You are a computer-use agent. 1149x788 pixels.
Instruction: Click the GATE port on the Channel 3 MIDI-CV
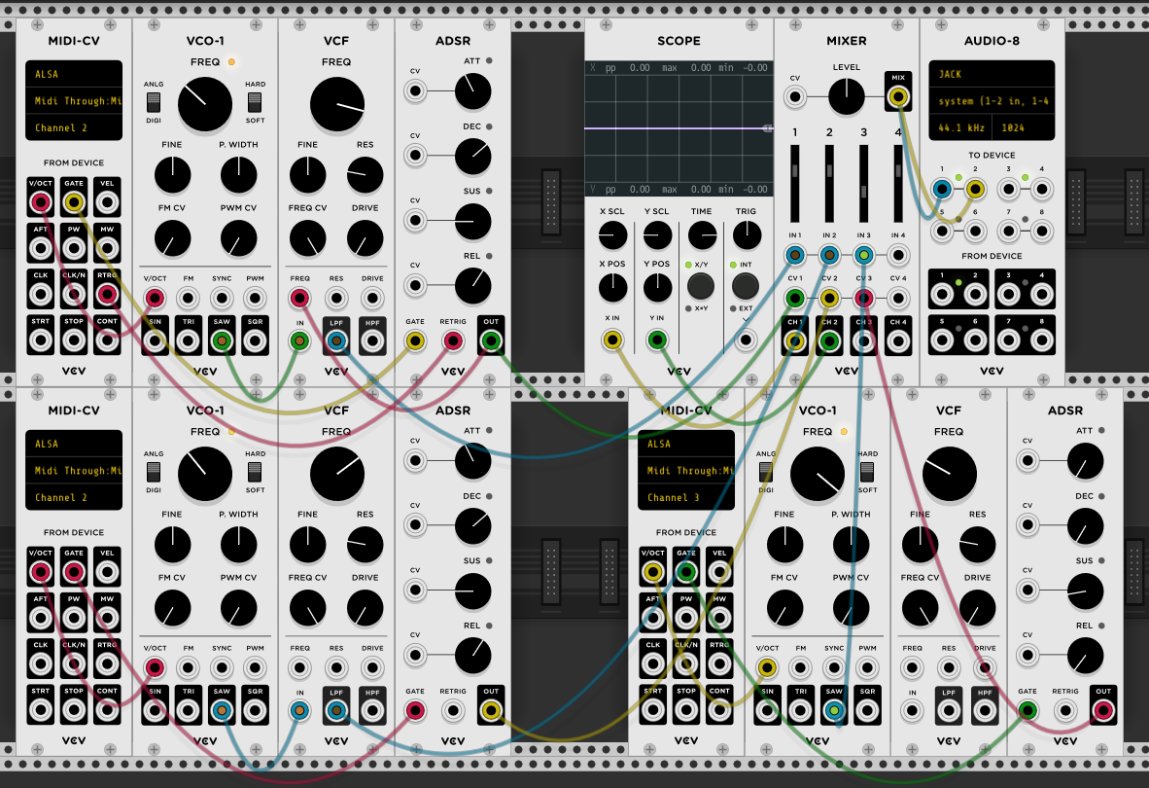click(x=686, y=572)
